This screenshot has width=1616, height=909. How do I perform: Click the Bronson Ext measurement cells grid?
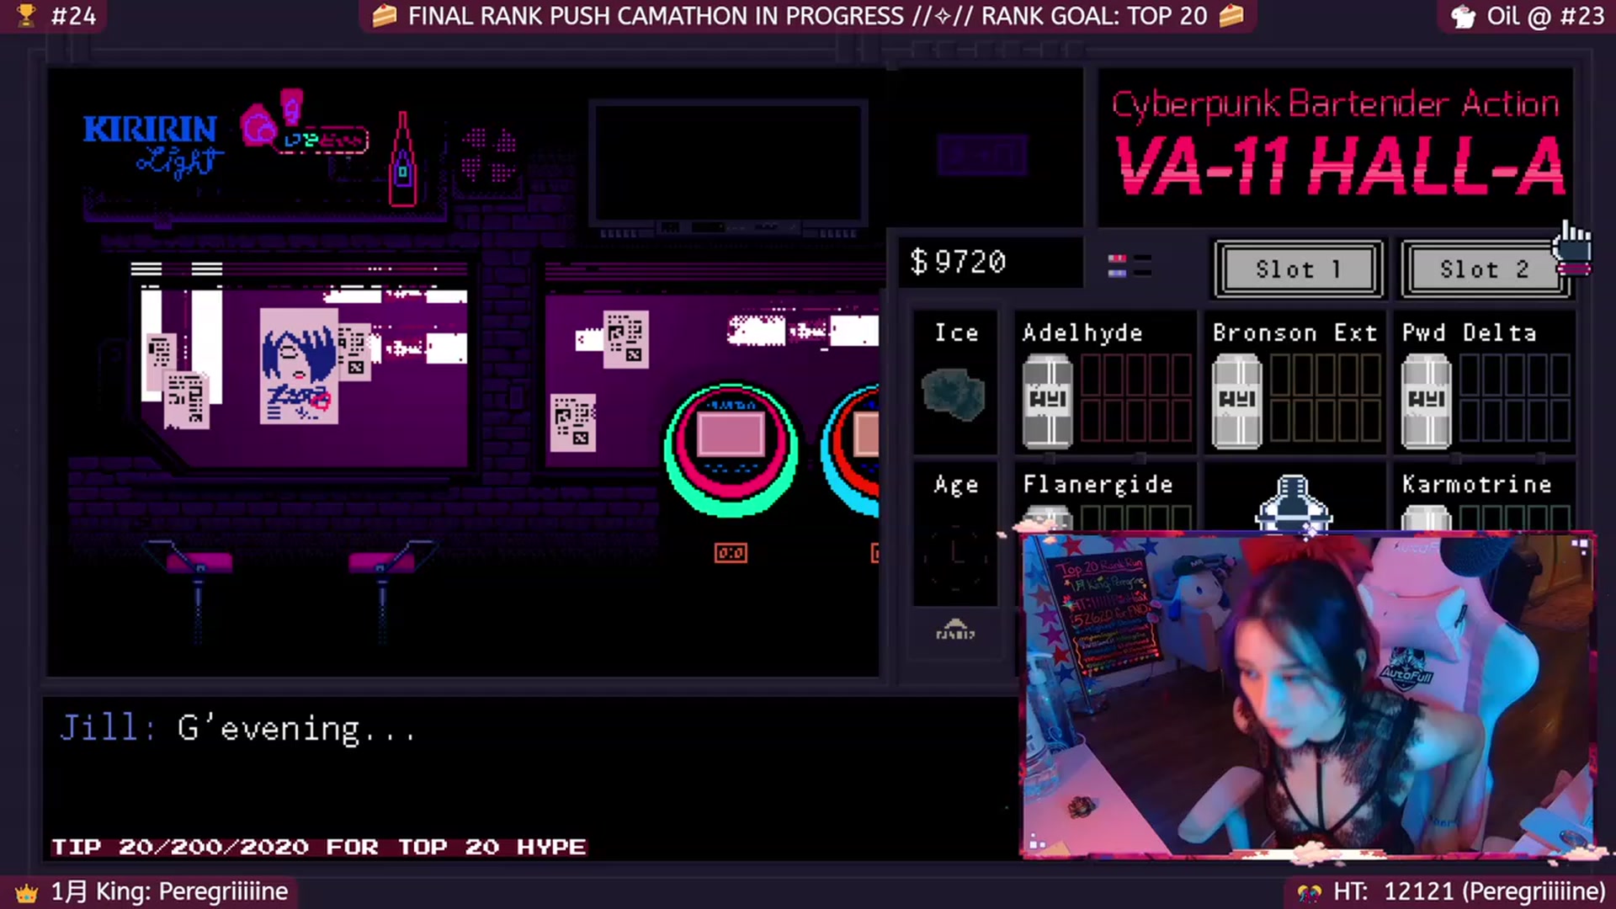[1326, 398]
